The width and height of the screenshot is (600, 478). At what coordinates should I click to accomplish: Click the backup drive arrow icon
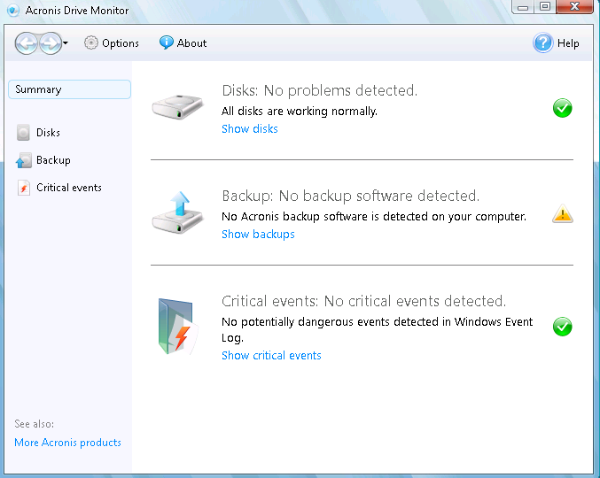click(x=177, y=212)
